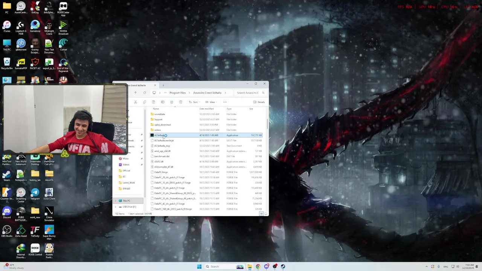Click the Up arrow navigation button
The width and height of the screenshot is (482, 271).
pyautogui.click(x=136, y=93)
